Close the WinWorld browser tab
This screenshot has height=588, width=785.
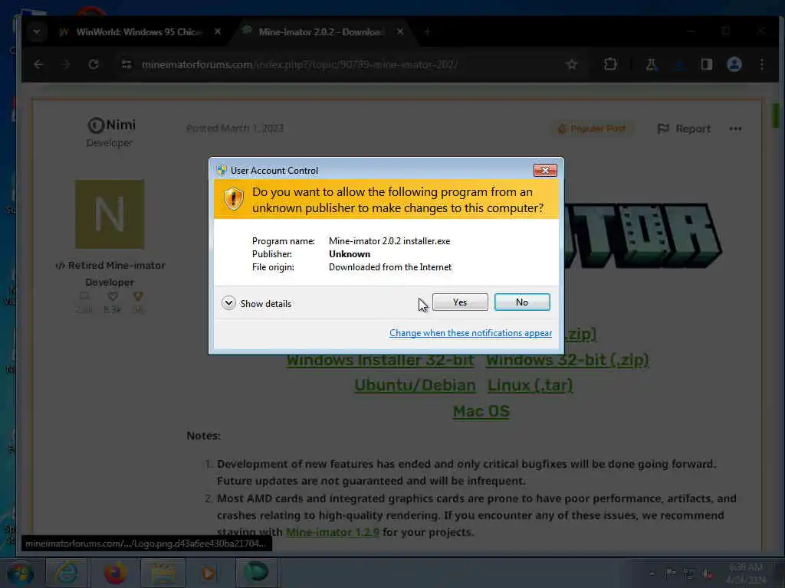(x=217, y=31)
